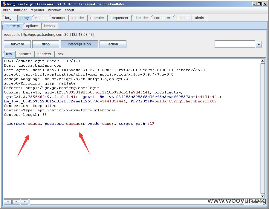Image resolution: width=269 pixels, height=209 pixels.
Task: Close the Burp Suite window
Action: point(265,4)
